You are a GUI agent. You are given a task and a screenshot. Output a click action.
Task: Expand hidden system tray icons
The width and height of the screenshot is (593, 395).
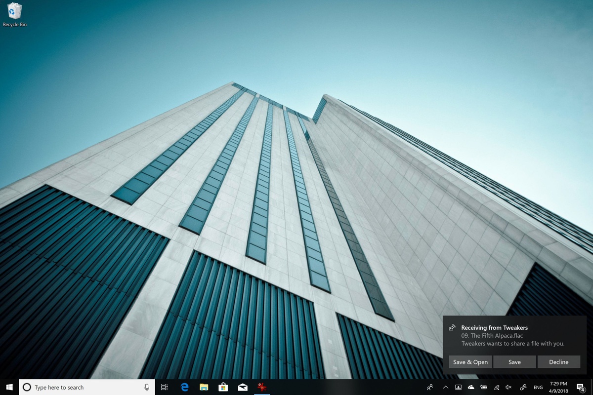(x=446, y=388)
